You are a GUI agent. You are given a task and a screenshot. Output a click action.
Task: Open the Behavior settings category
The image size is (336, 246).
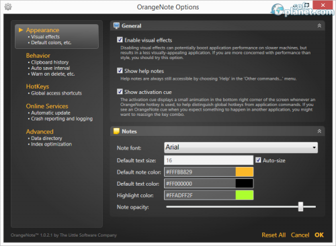tap(38, 56)
